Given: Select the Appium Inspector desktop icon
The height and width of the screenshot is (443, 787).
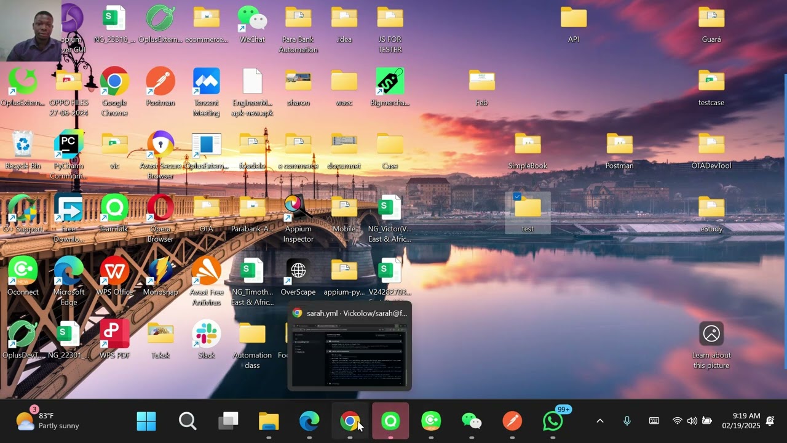Looking at the screenshot, I should pyautogui.click(x=298, y=218).
